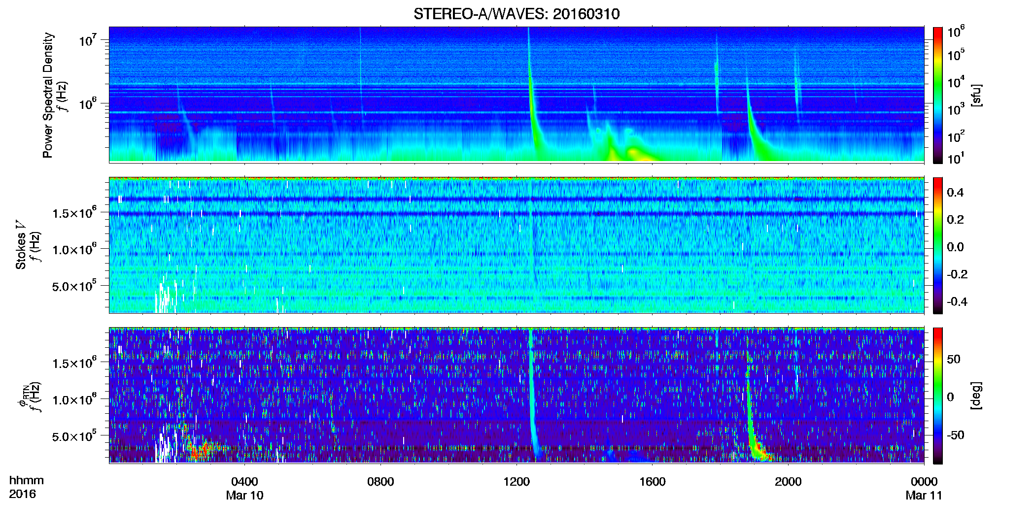The image size is (1033, 532).
Task: Click the deg color bar of the bottom panel
Action: (x=937, y=396)
